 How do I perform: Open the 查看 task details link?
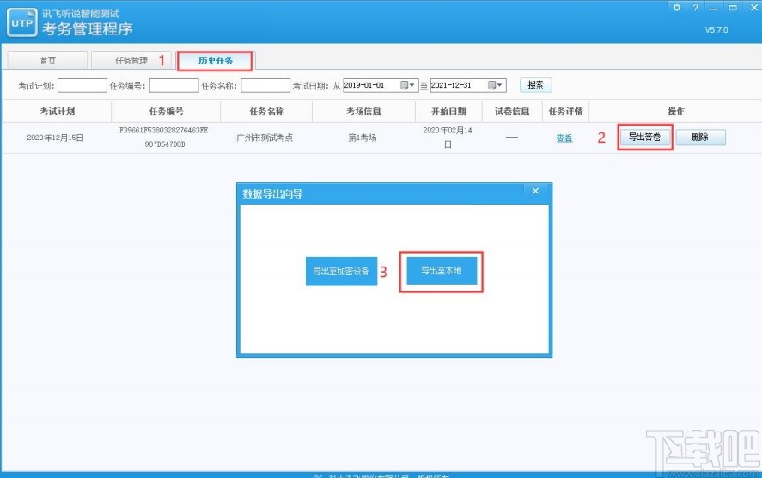[564, 138]
